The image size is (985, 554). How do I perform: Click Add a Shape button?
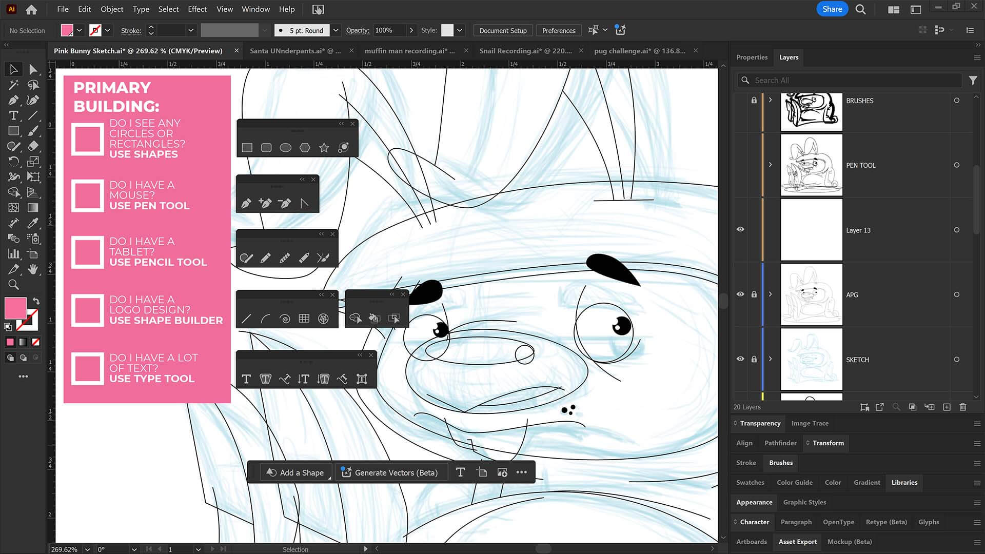point(295,472)
